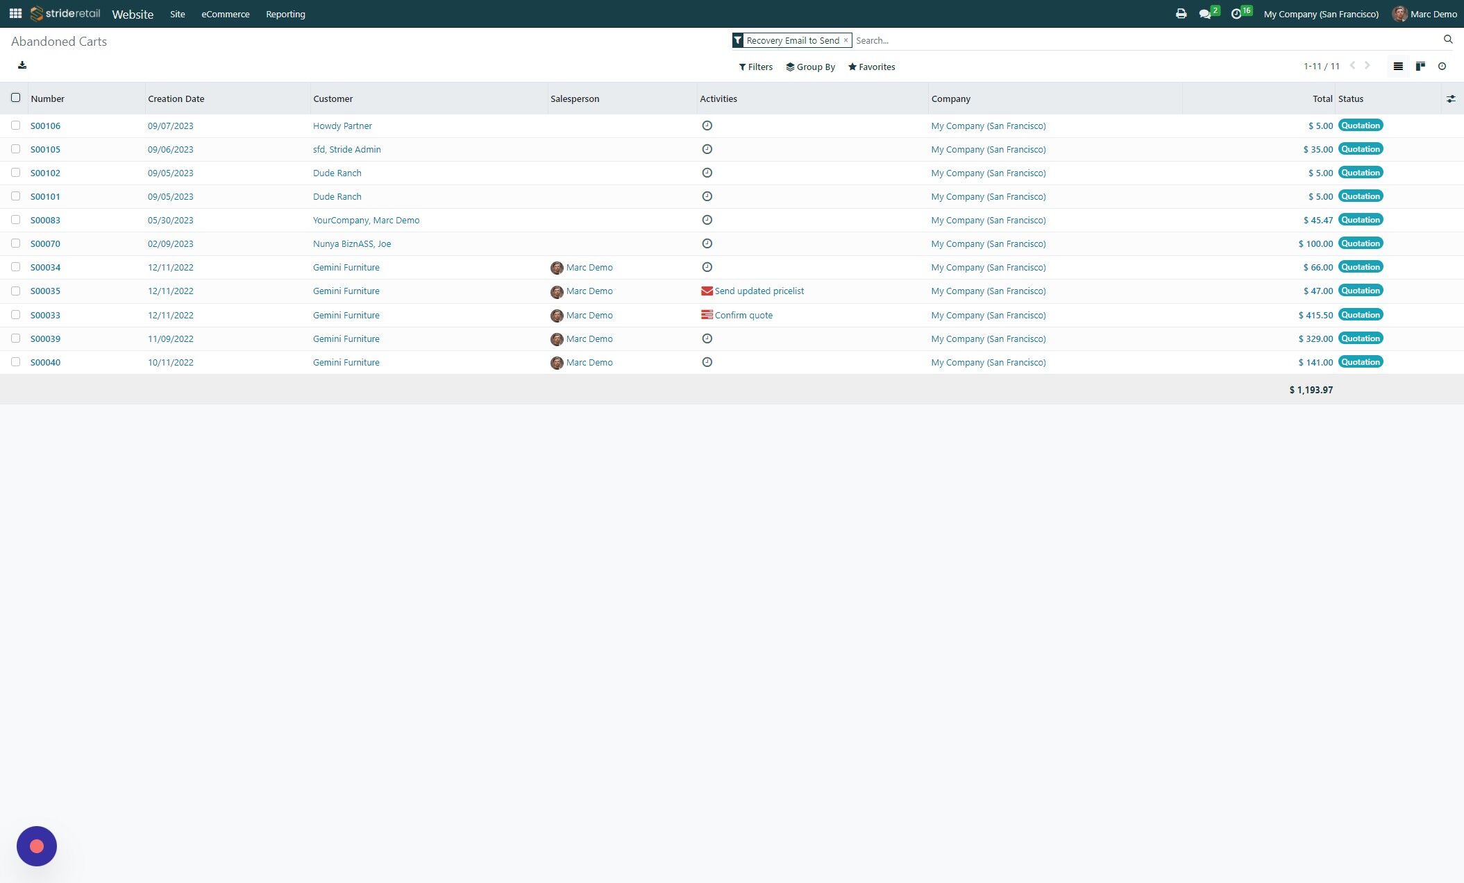
Task: Remove the Recovery Email to Send filter
Action: [845, 40]
